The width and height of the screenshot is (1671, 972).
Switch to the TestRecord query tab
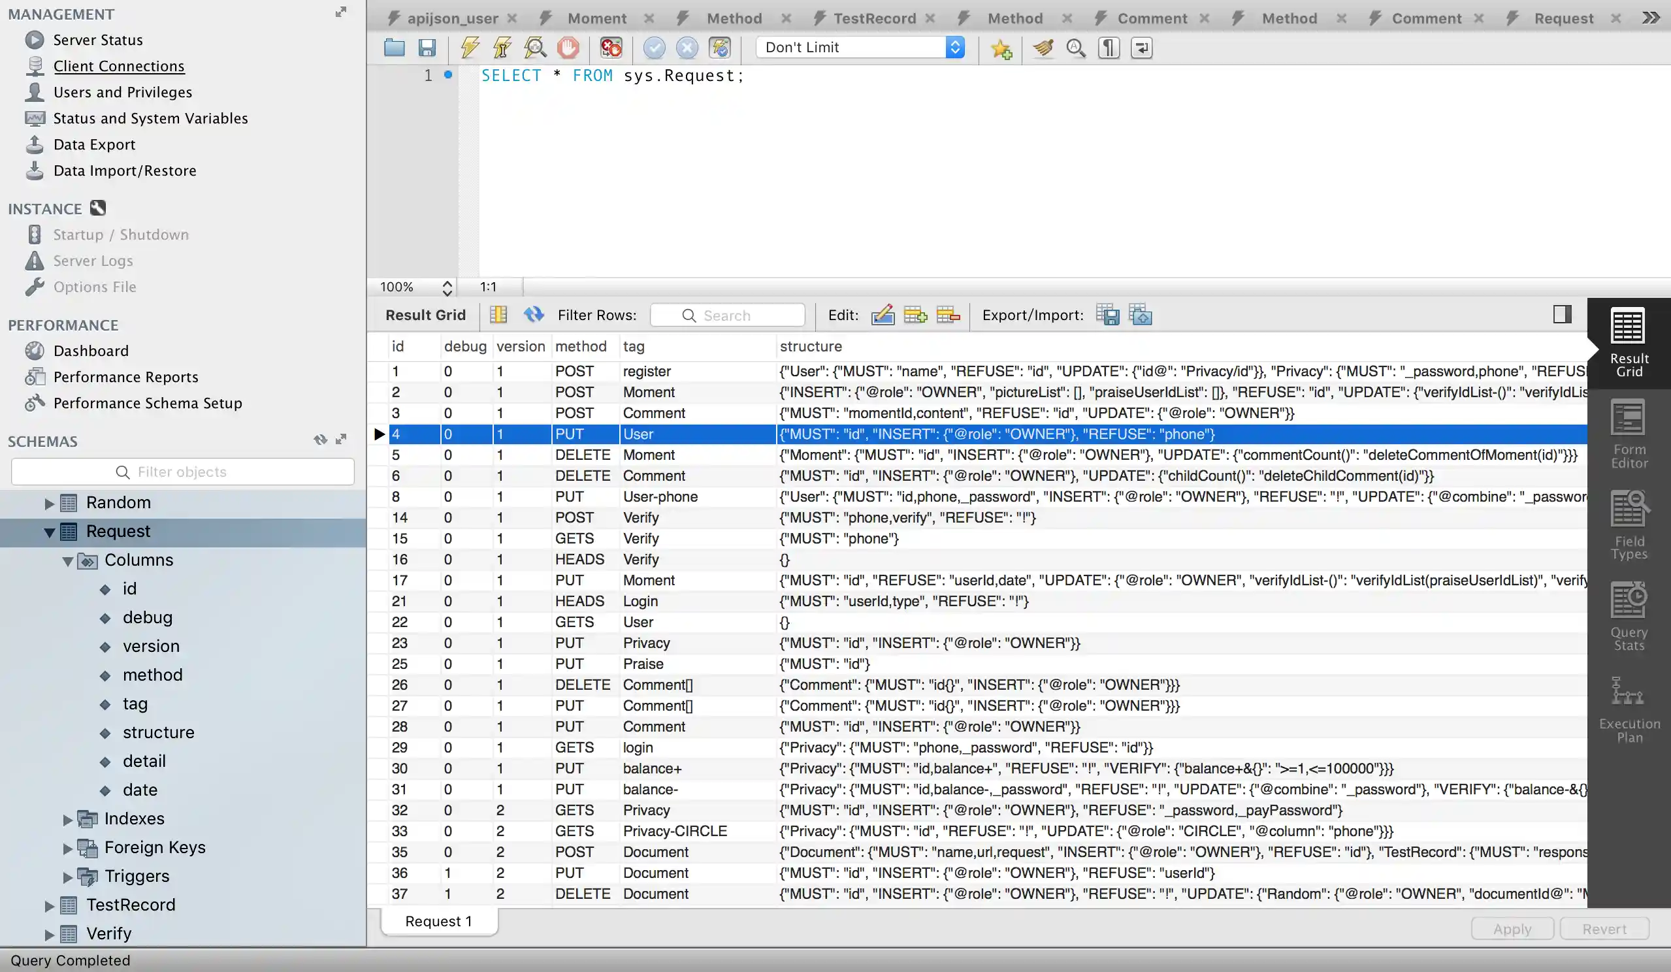coord(874,18)
